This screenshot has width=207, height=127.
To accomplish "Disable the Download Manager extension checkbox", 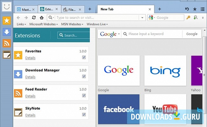I will [x=84, y=76].
